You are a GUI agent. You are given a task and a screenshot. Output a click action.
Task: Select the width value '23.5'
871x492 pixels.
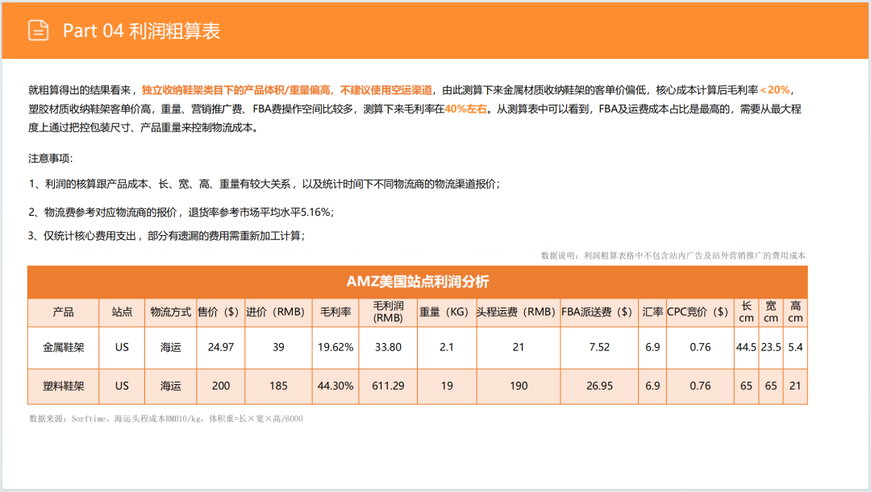[771, 347]
